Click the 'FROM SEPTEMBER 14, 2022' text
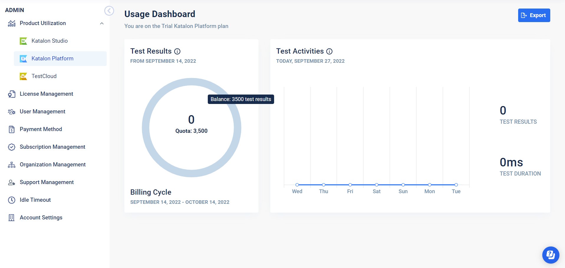Screen dimensions: 565x268 163,61
